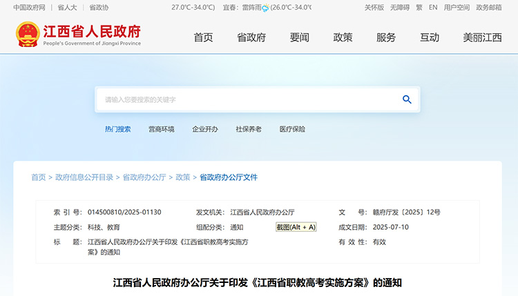Go to 政府信息公开目录 breadcrumb

tap(84, 177)
